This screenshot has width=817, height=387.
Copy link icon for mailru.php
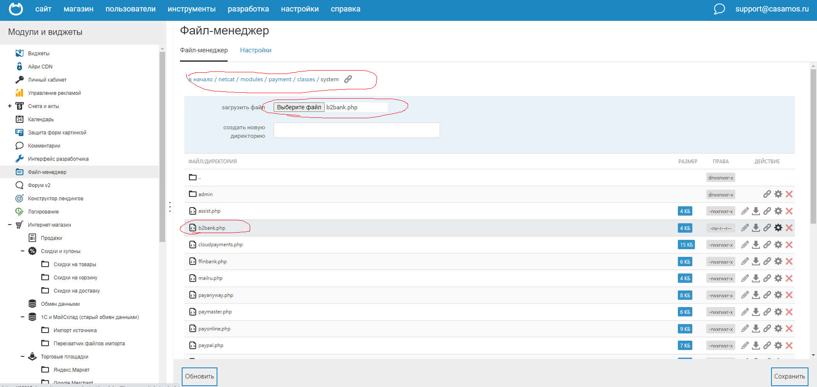(767, 279)
